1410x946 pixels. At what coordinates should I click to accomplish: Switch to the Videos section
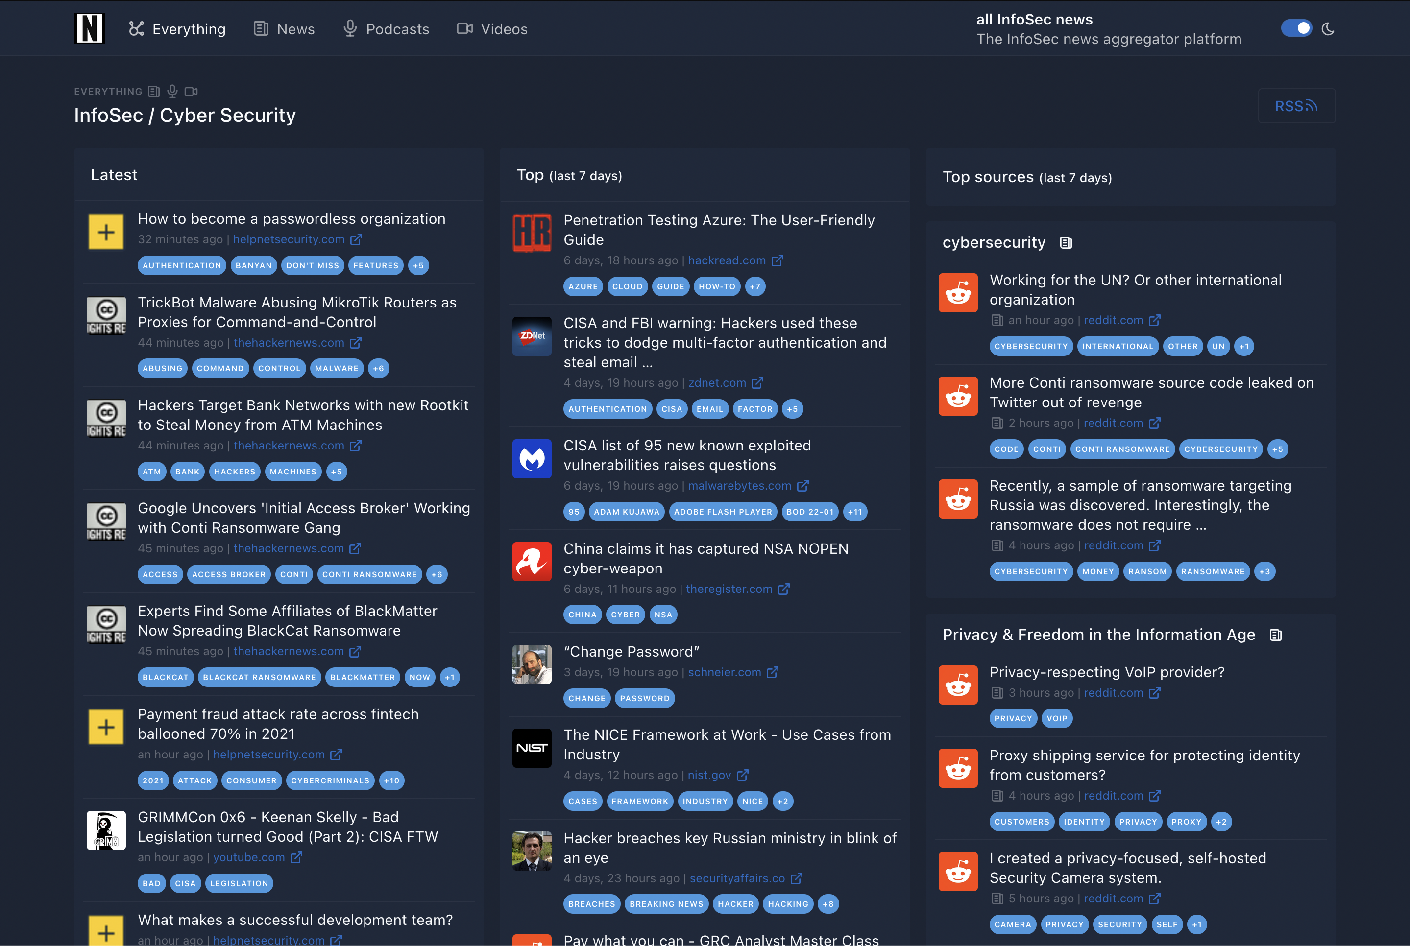click(x=503, y=28)
